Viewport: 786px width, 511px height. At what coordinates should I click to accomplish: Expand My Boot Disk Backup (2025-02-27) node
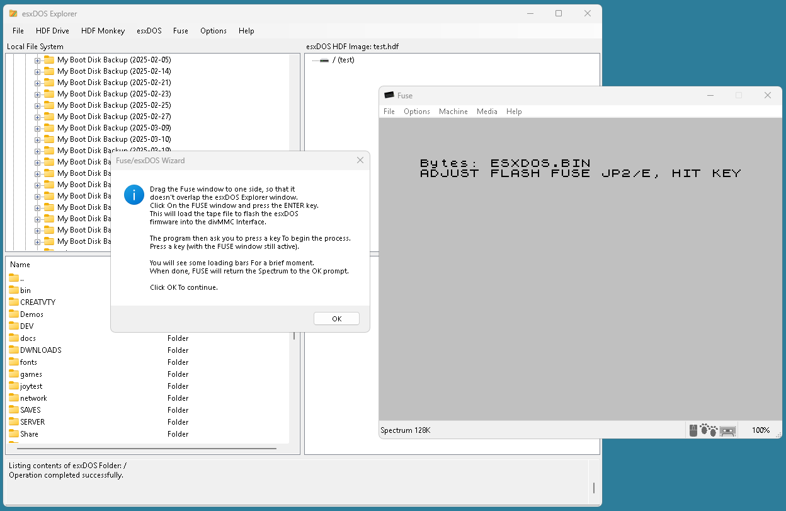coord(37,117)
